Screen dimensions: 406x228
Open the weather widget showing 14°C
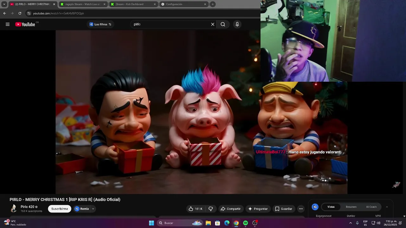pos(15,223)
